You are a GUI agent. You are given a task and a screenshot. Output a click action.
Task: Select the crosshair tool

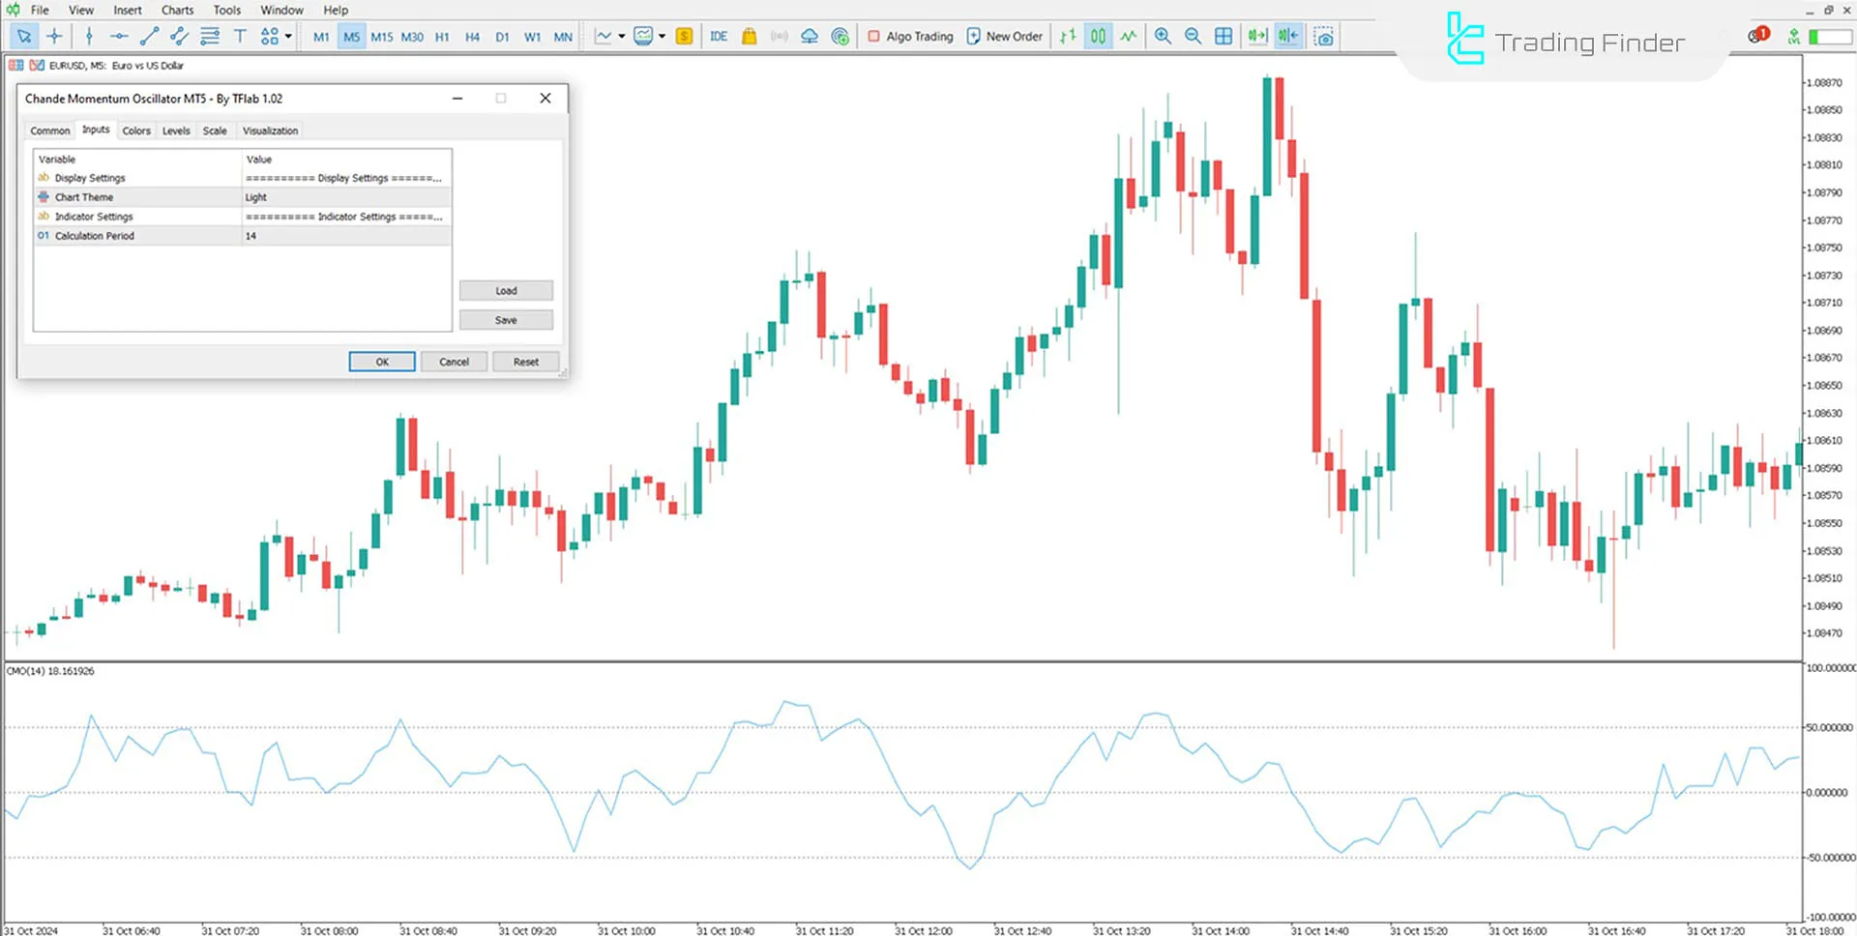[x=54, y=37]
